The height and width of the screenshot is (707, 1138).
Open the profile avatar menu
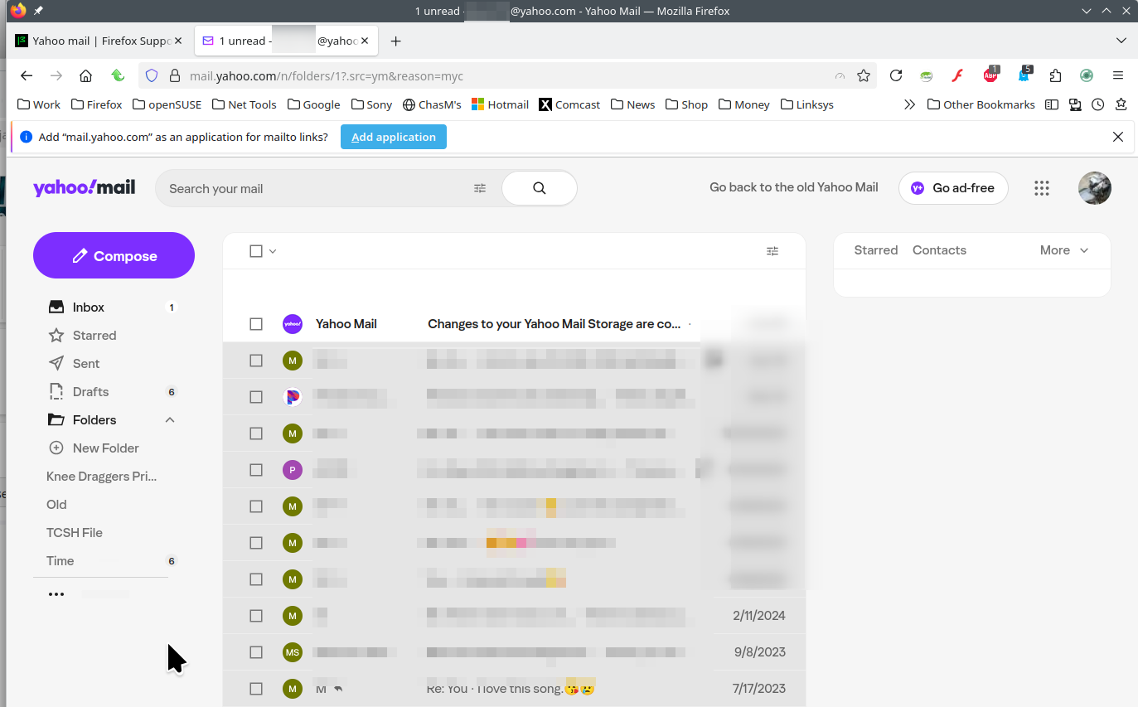[1094, 188]
